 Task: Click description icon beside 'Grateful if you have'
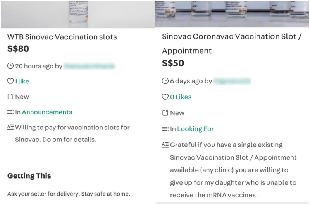pyautogui.click(x=165, y=145)
